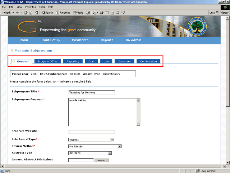Open the Payments navigation item
This screenshot has width=230, height=173.
[x=80, y=40]
